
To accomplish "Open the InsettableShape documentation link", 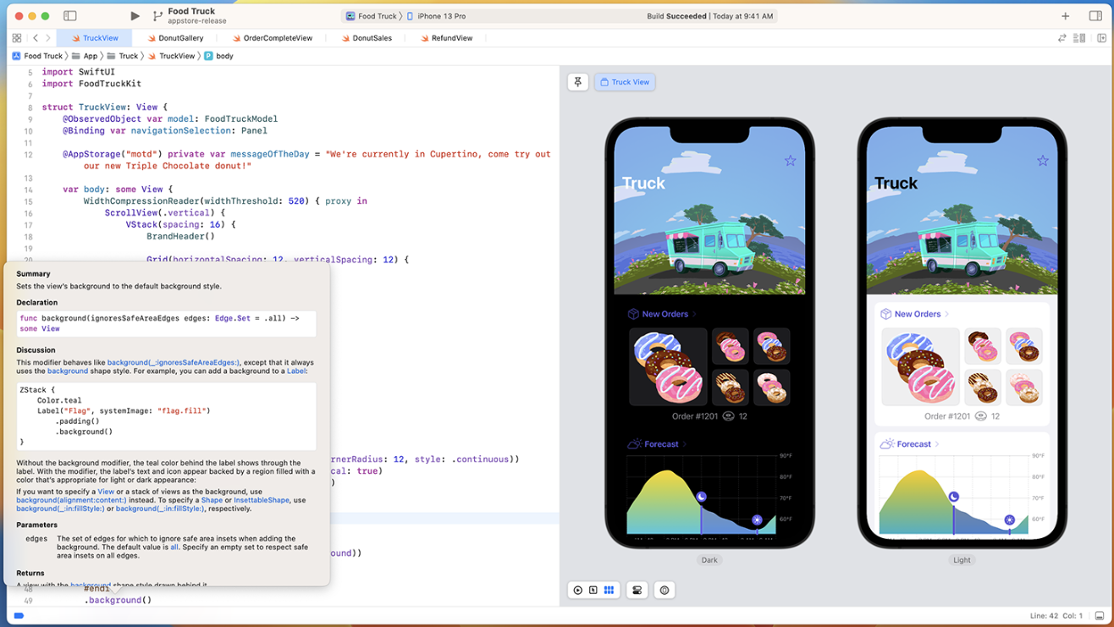I will click(x=262, y=500).
